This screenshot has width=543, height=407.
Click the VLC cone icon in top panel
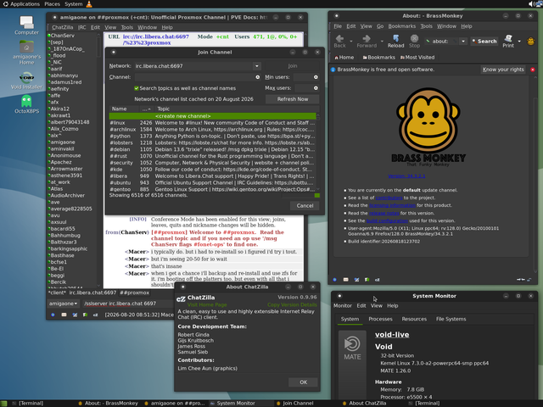point(89,3)
